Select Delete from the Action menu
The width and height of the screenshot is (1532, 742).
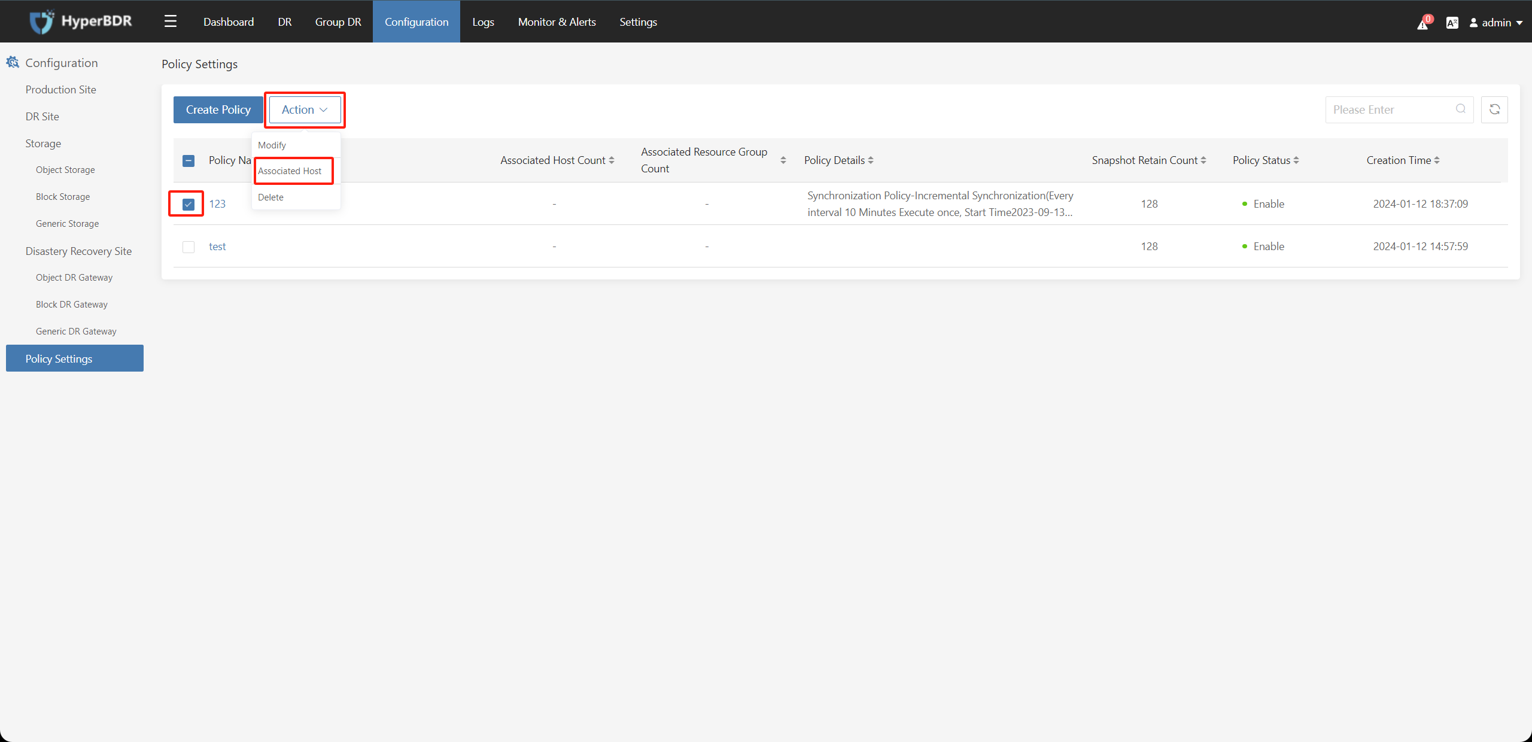pos(270,196)
